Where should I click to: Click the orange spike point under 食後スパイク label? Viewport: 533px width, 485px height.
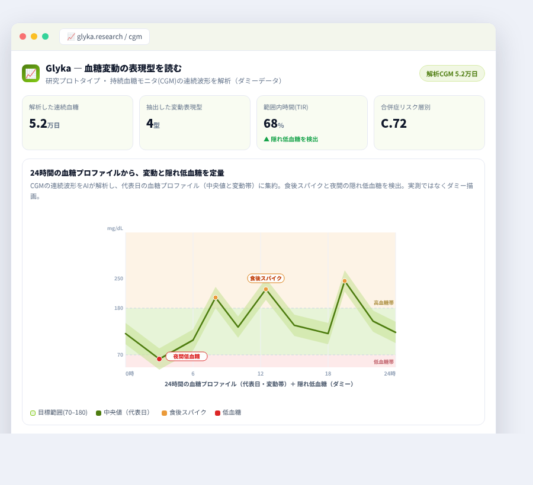[x=266, y=289]
